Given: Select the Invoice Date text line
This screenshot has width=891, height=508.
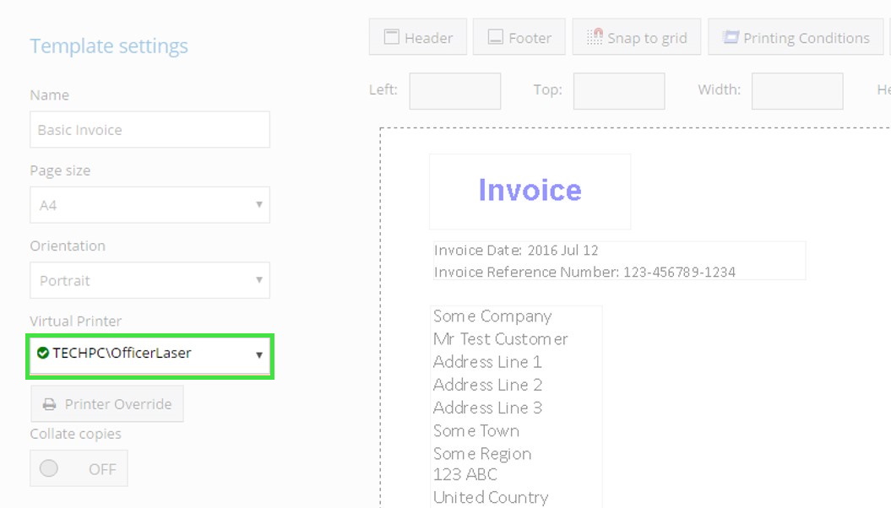Looking at the screenshot, I should point(516,251).
